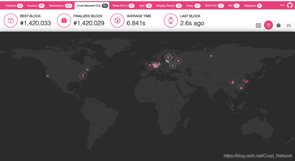Click best block number #1,420,033
This screenshot has height=161, width=295.
click(x=36, y=23)
